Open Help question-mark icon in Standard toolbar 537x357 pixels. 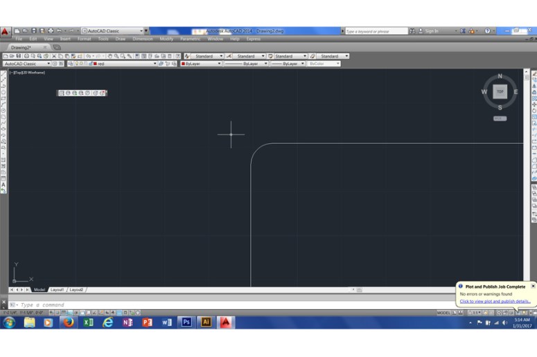pos(178,56)
